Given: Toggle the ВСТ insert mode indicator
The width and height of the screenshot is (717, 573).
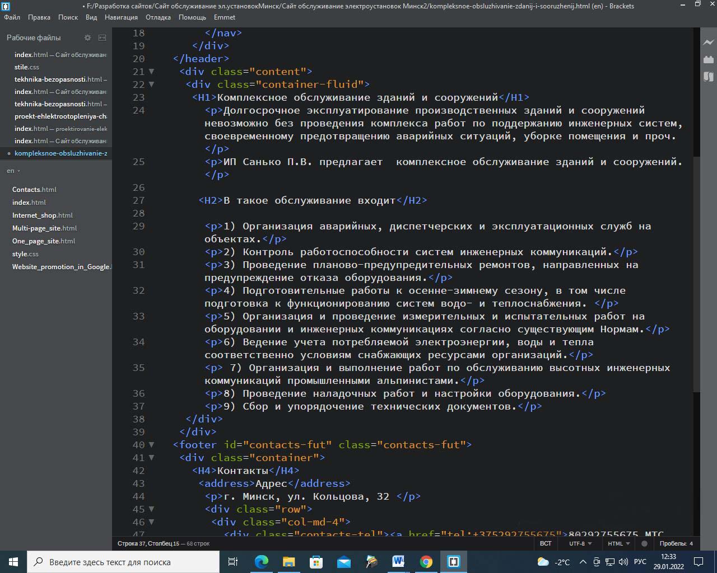Looking at the screenshot, I should (x=546, y=543).
